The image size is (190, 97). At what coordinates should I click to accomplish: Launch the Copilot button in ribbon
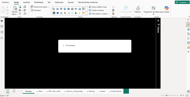click(167, 10)
